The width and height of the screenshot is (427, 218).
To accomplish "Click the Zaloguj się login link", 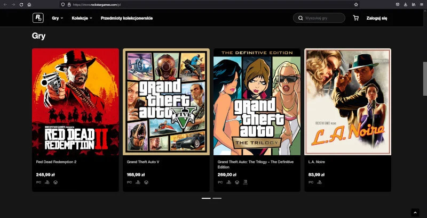I will point(377,18).
